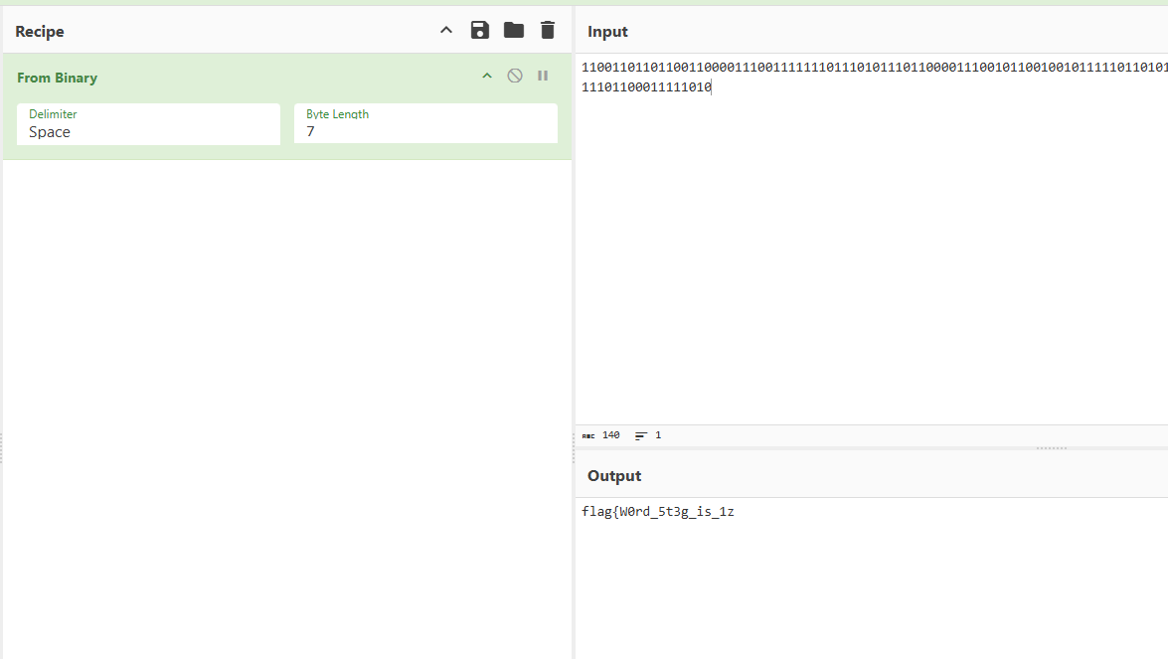Click the splitter on Recipe pane's left edge
This screenshot has height=659, width=1168.
(x=1, y=447)
